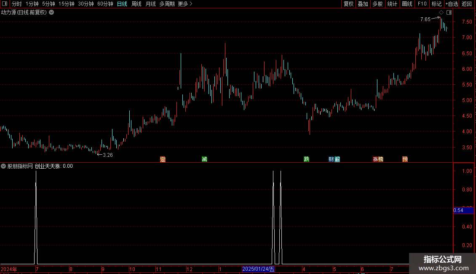This screenshot has height=274, width=476.
Task: Click the 减 event marker
Action: 204,159
